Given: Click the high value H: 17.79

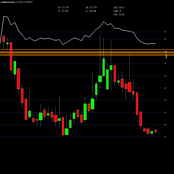Looking at the screenshot, I should pyautogui.click(x=91, y=8).
